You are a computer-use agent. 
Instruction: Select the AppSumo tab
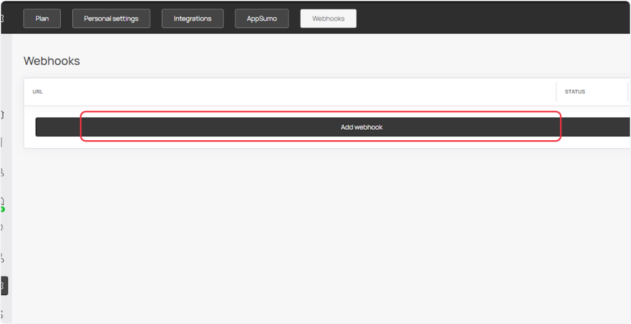click(262, 18)
